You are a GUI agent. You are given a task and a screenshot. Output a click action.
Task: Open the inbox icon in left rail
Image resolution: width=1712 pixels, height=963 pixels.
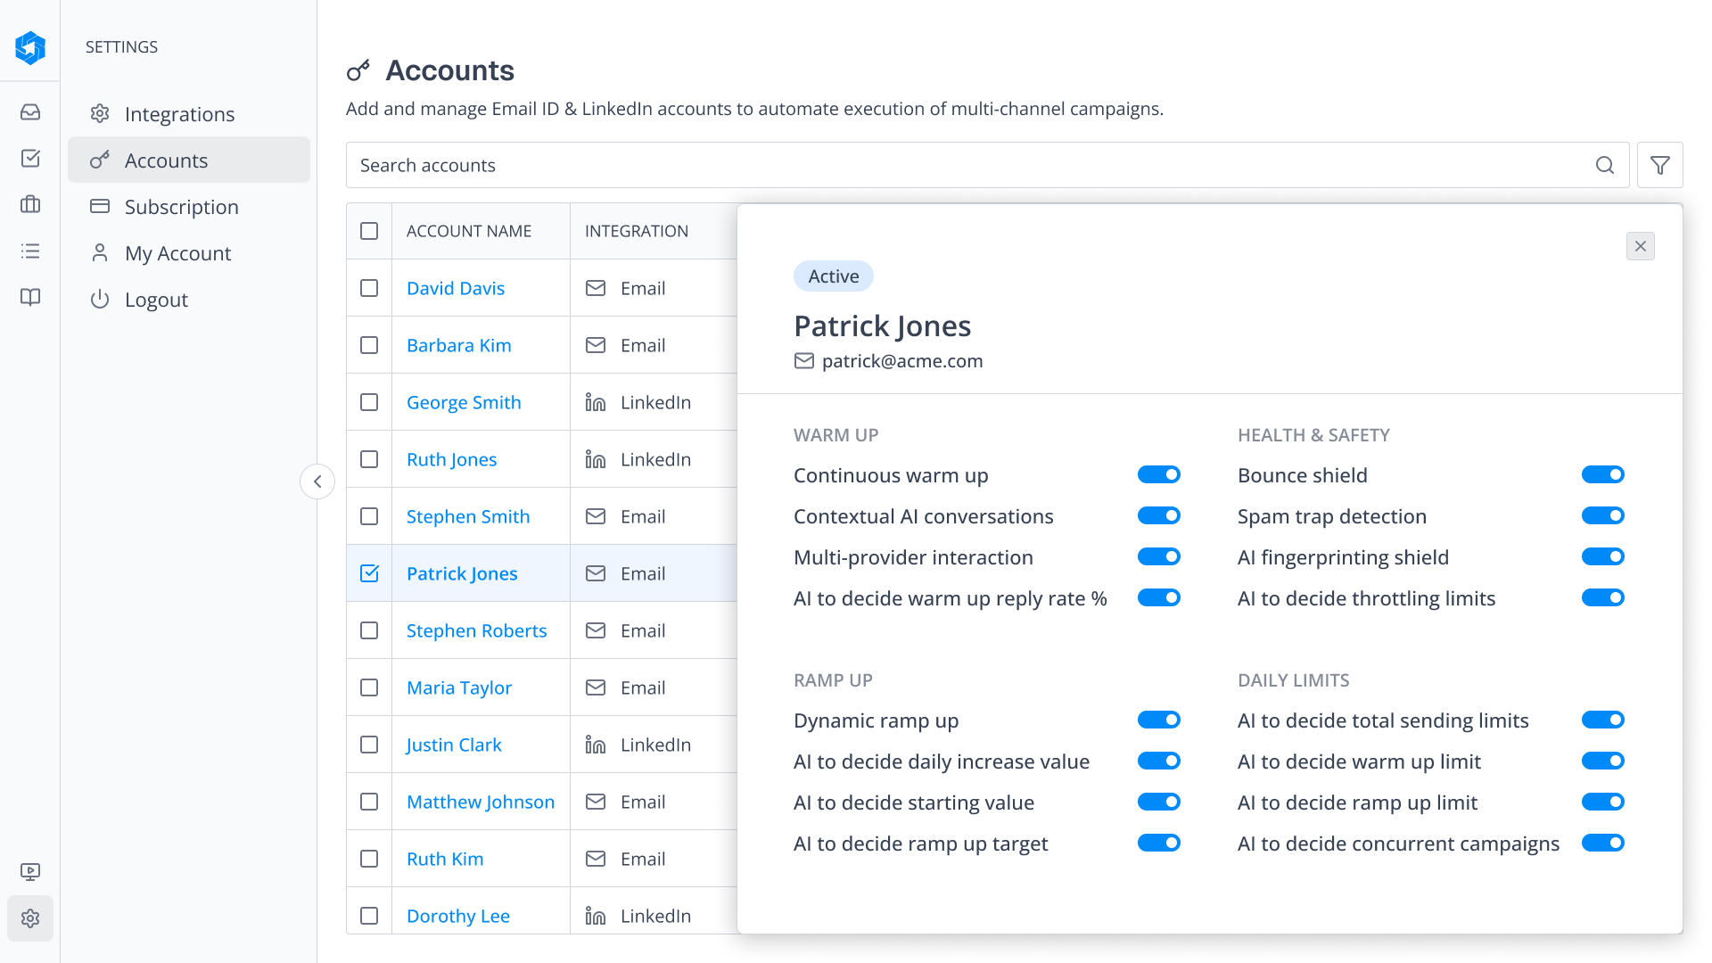[x=30, y=112]
